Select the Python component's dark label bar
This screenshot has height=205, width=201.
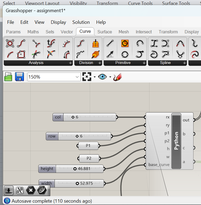[176, 141]
